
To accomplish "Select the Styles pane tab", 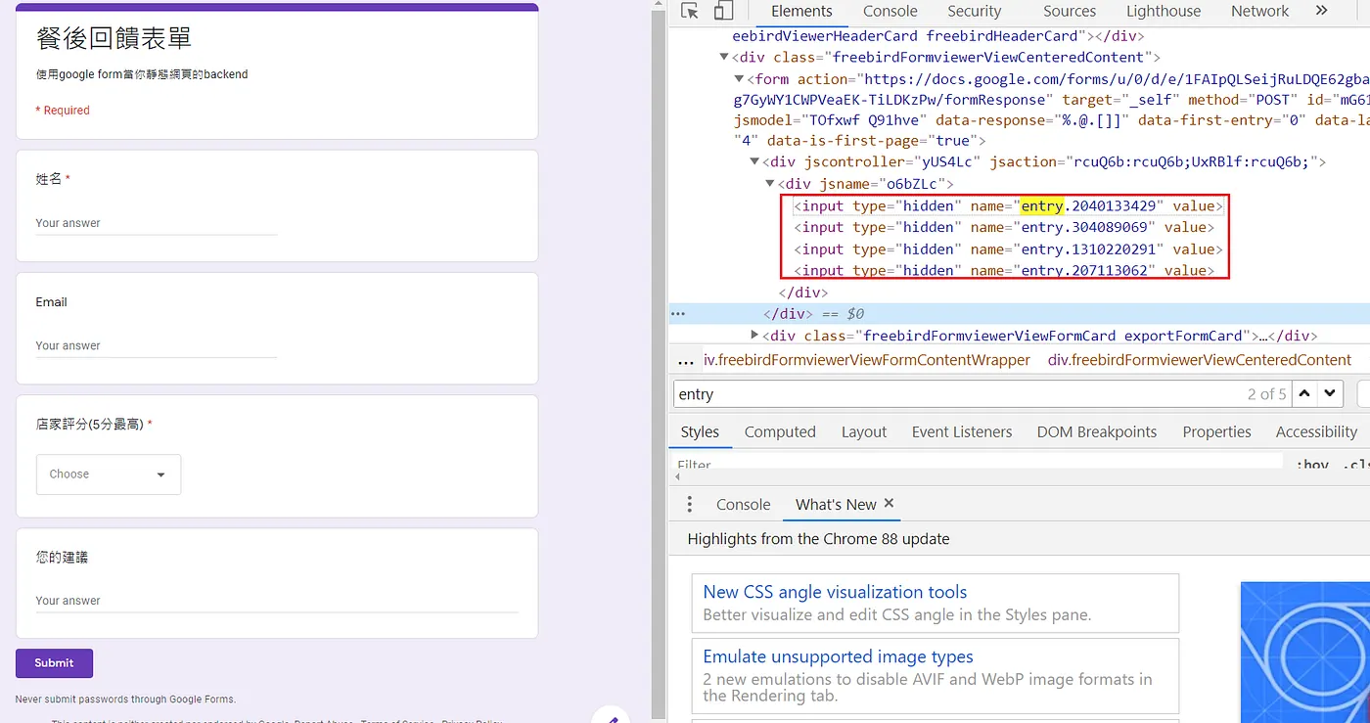I will coord(700,432).
